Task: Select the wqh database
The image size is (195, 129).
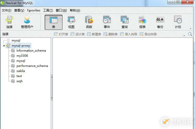Action: (x=19, y=81)
